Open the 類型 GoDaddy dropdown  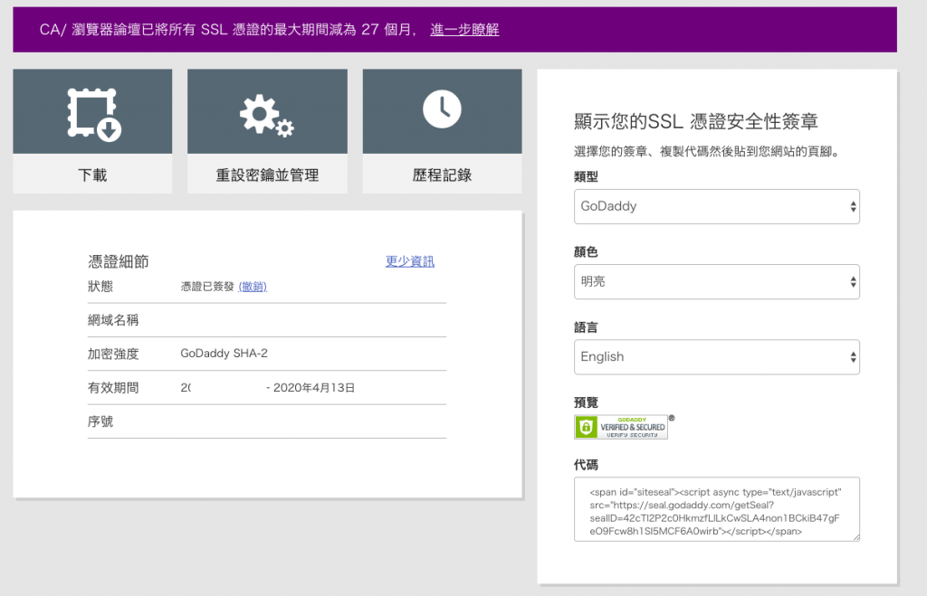717,207
